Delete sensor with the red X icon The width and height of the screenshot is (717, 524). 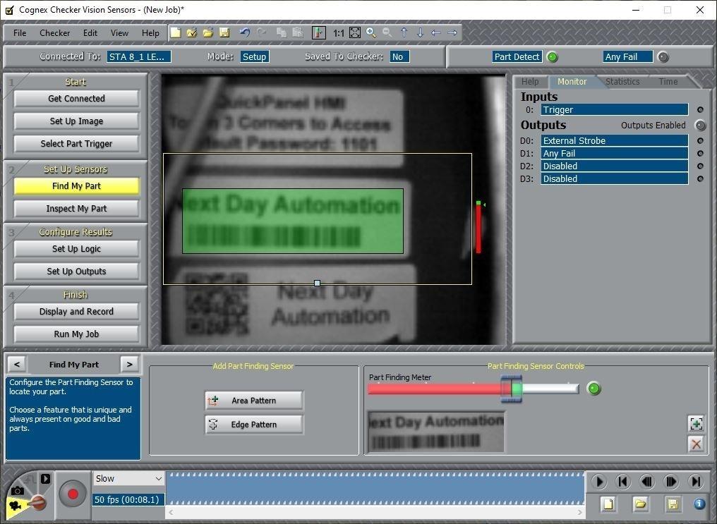click(x=696, y=444)
